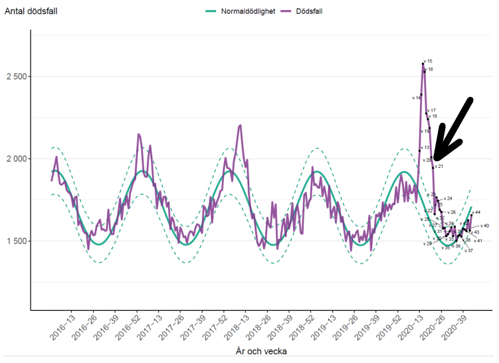Click the 2 000 y-axis tick label
499x363 pixels.
(x=17, y=159)
